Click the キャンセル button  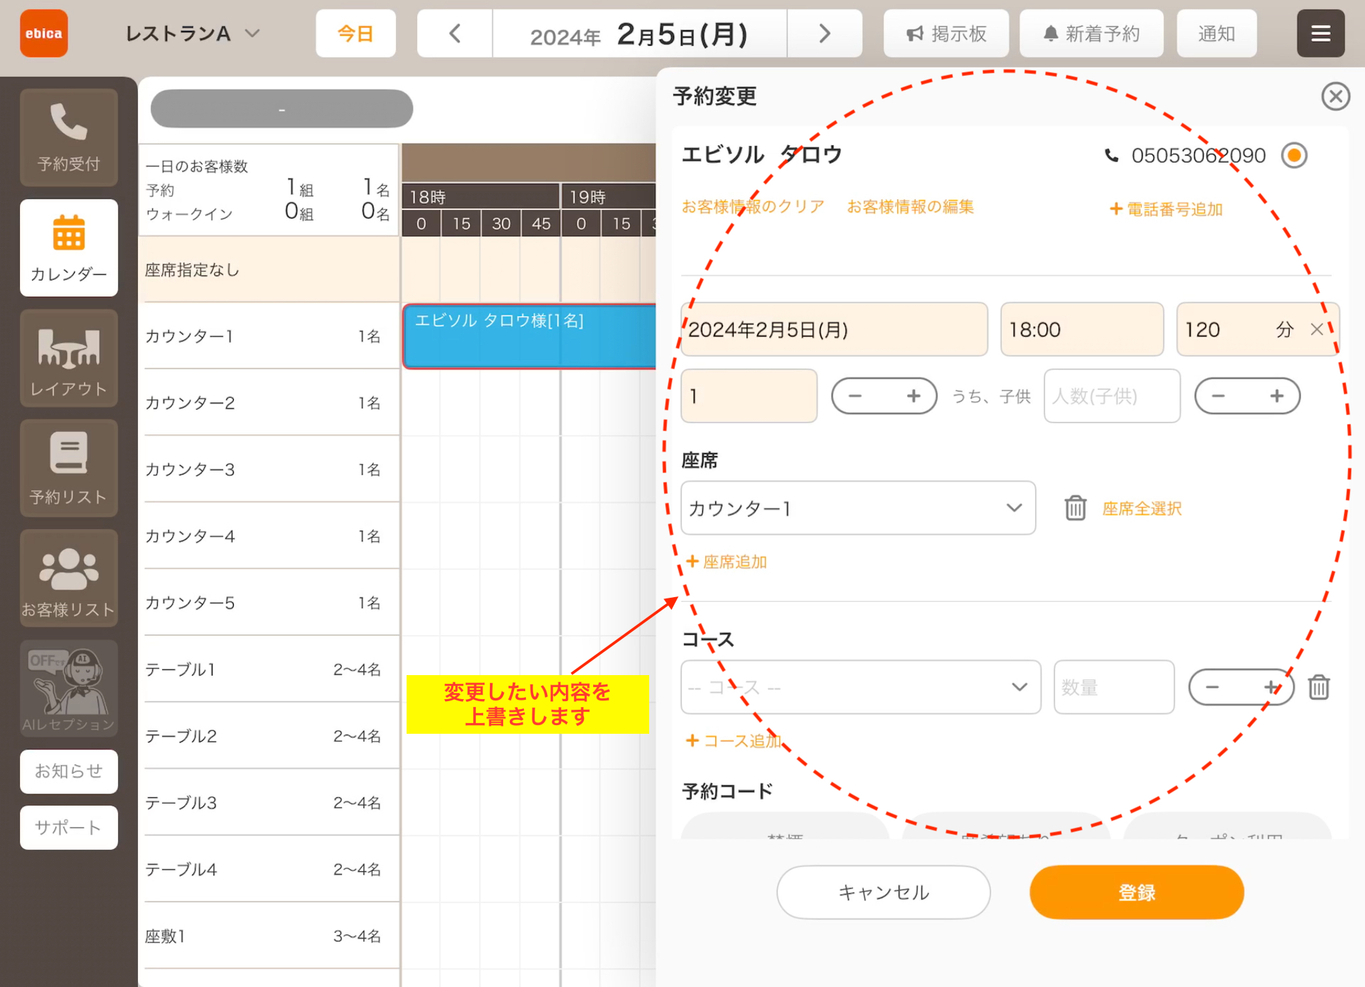(x=883, y=892)
